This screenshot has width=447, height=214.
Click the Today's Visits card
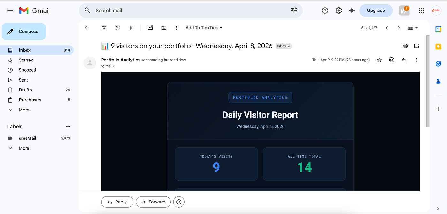click(x=216, y=164)
